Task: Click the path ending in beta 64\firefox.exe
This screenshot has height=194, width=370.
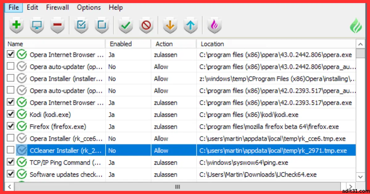Action: 269,127
